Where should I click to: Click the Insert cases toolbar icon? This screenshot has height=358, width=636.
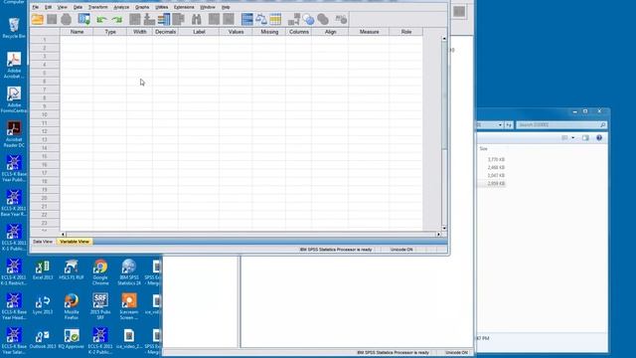[x=214, y=19]
